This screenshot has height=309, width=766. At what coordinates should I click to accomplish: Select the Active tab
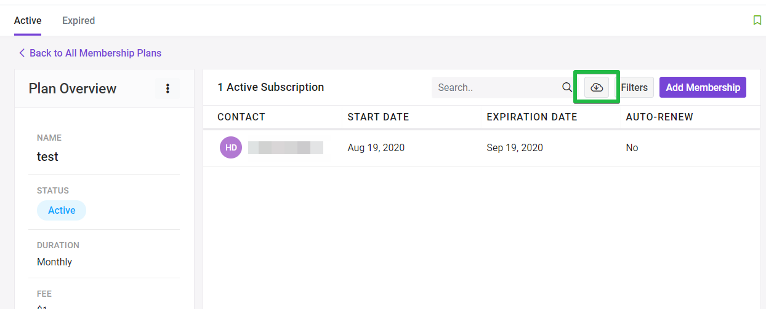(28, 20)
